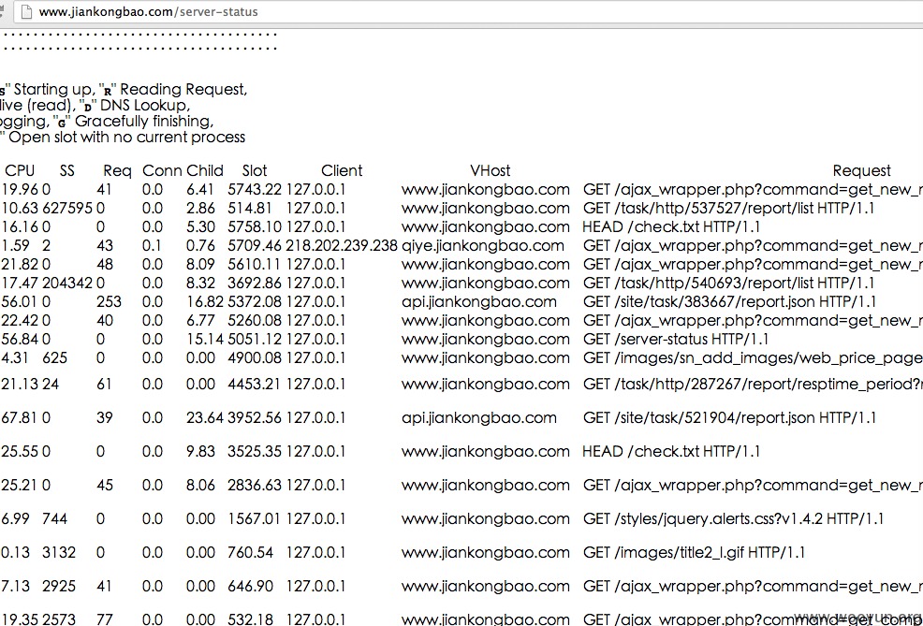Click the Child value 16.82
This screenshot has width=923, height=626.
tap(205, 302)
